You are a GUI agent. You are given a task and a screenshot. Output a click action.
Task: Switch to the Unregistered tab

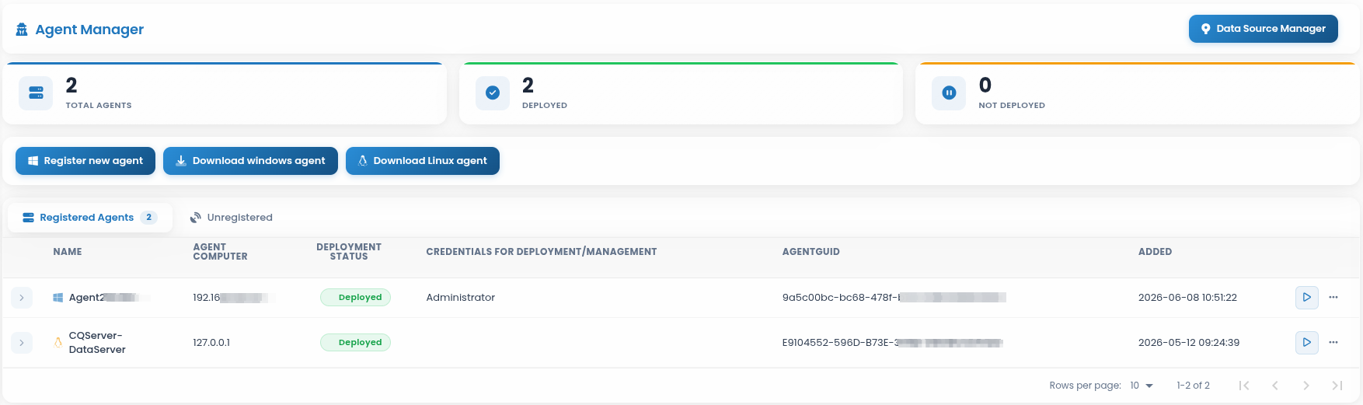click(x=232, y=218)
